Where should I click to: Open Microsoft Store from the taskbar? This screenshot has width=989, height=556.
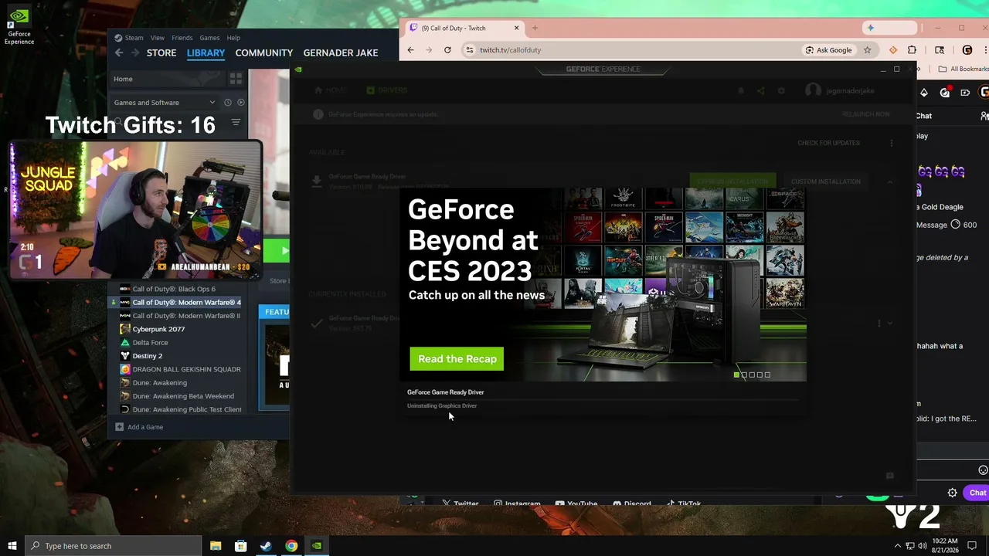pos(241,546)
